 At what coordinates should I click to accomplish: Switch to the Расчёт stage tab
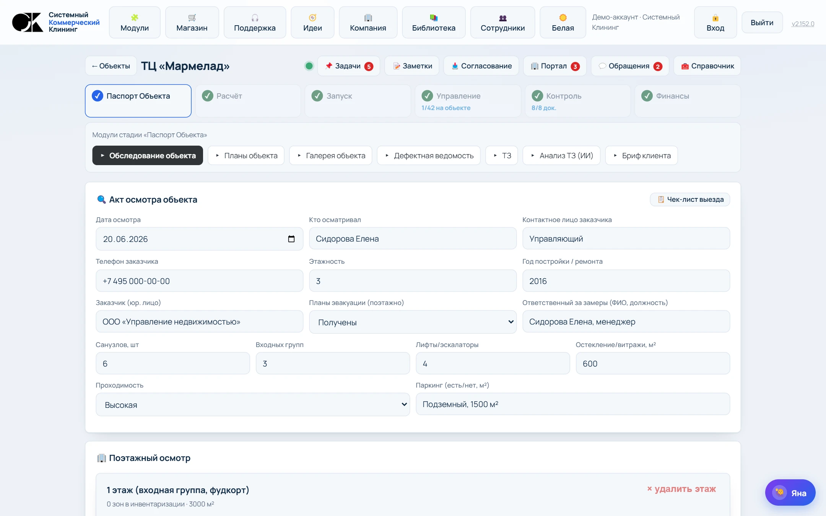[x=248, y=101]
